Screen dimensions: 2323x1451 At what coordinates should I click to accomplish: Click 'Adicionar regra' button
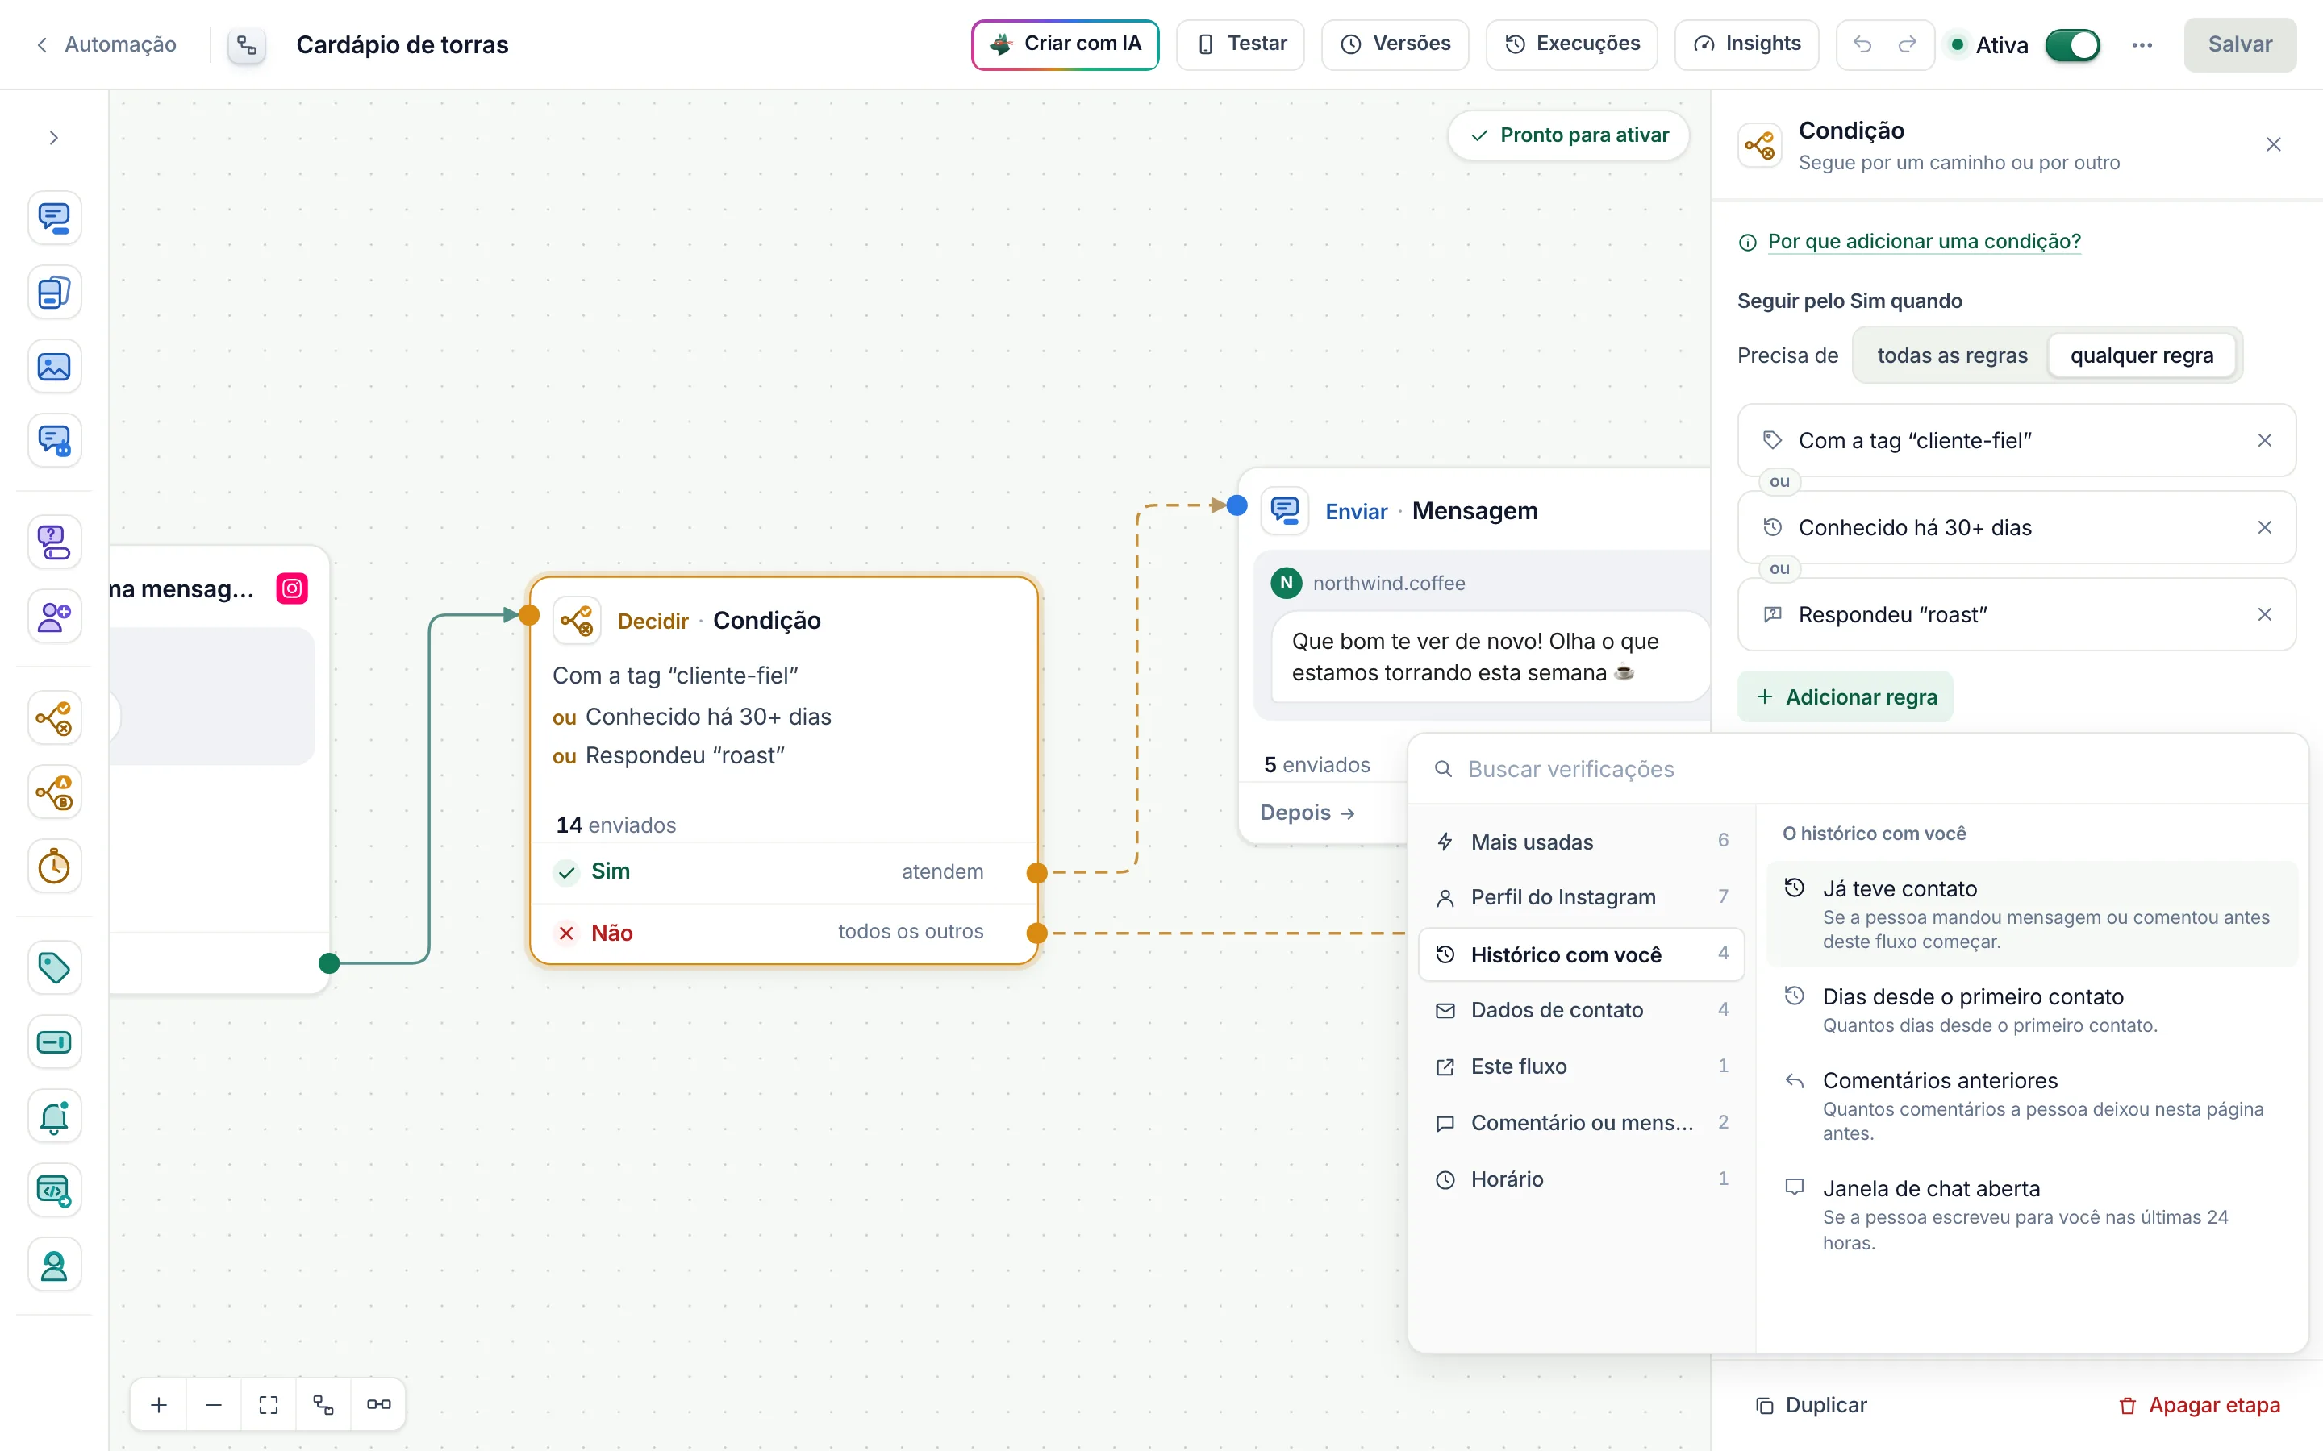[1845, 696]
